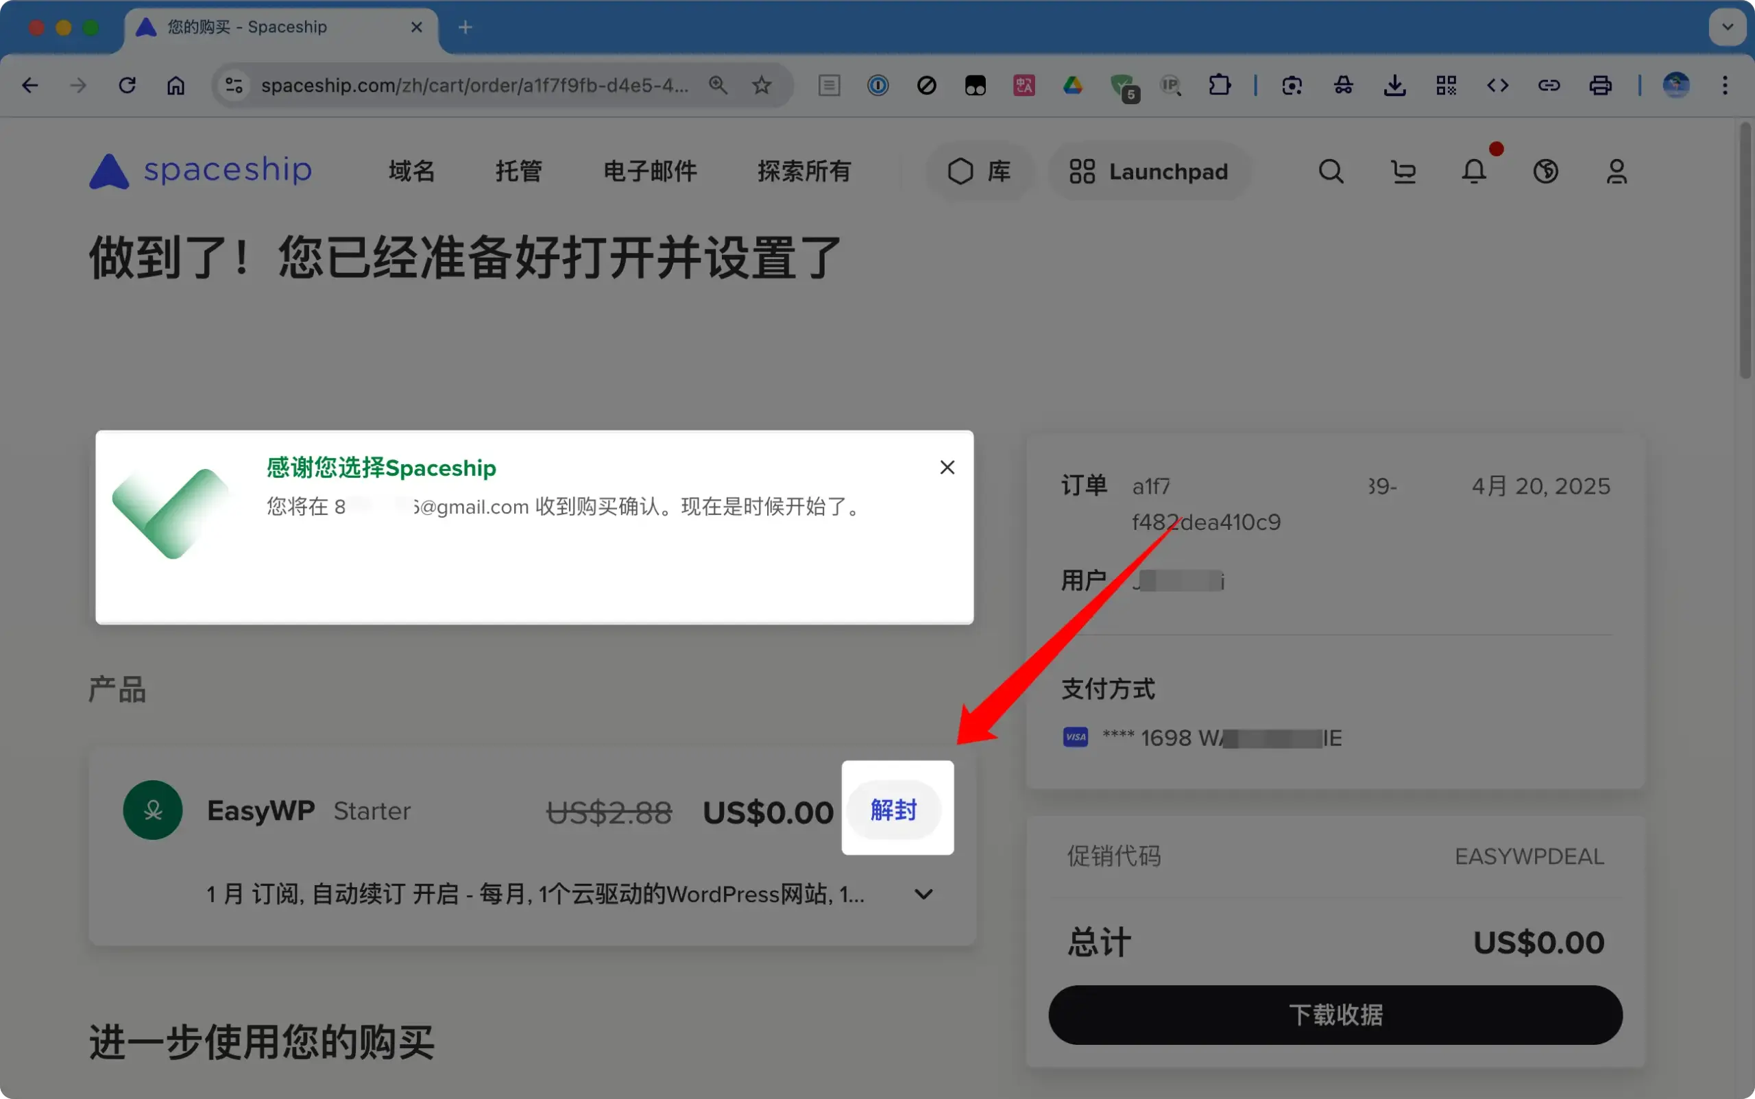Click the 总计 US$0.00 amount
The height and width of the screenshot is (1099, 1755).
pos(1538,943)
